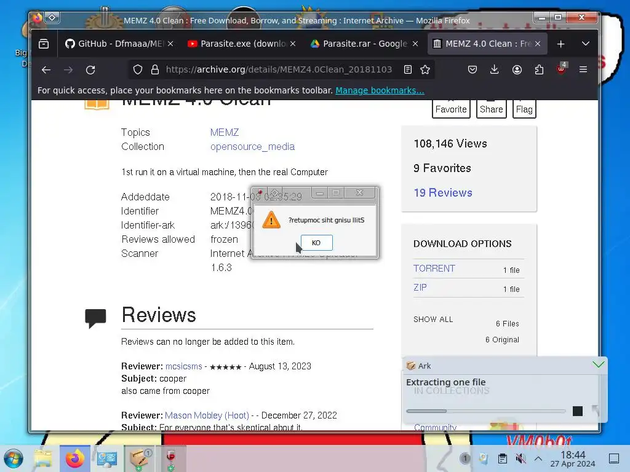Click the KO button in the warning dialog
The width and height of the screenshot is (630, 472).
point(316,243)
